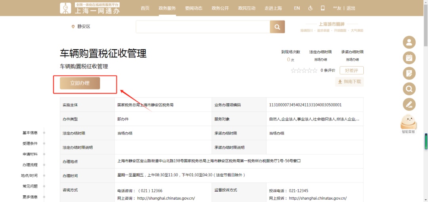Open the 智能客服 assistant mascot
The height and width of the screenshot is (202, 428).
click(x=408, y=124)
